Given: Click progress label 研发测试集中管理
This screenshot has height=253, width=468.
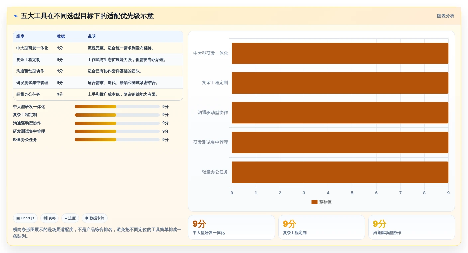Looking at the screenshot, I should (29, 131).
